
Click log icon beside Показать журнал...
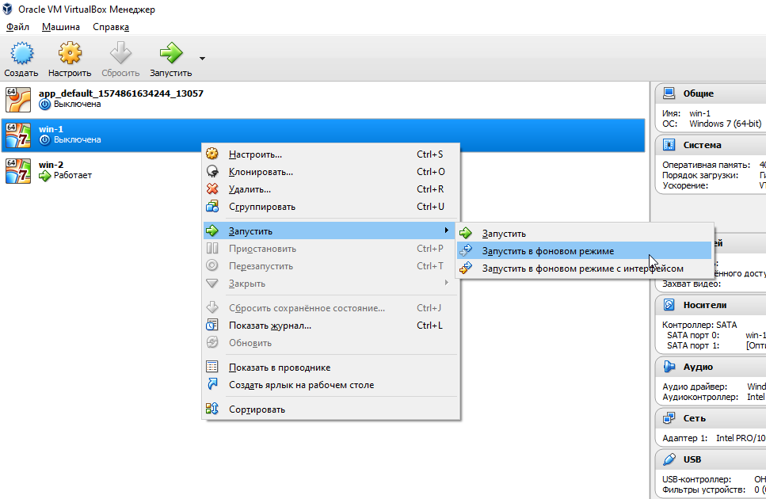pos(212,325)
